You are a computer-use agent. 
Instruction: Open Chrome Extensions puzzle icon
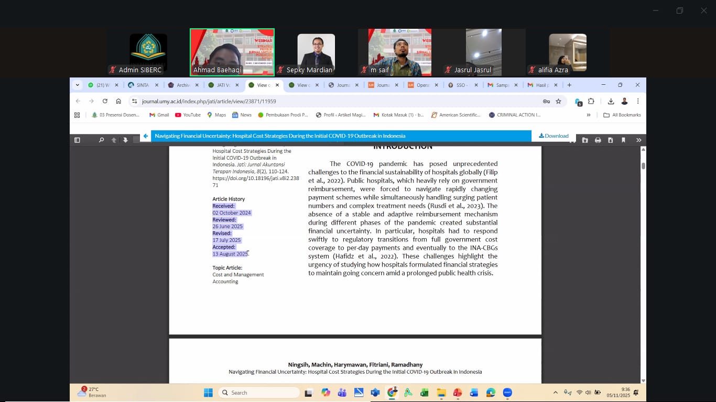pos(591,101)
